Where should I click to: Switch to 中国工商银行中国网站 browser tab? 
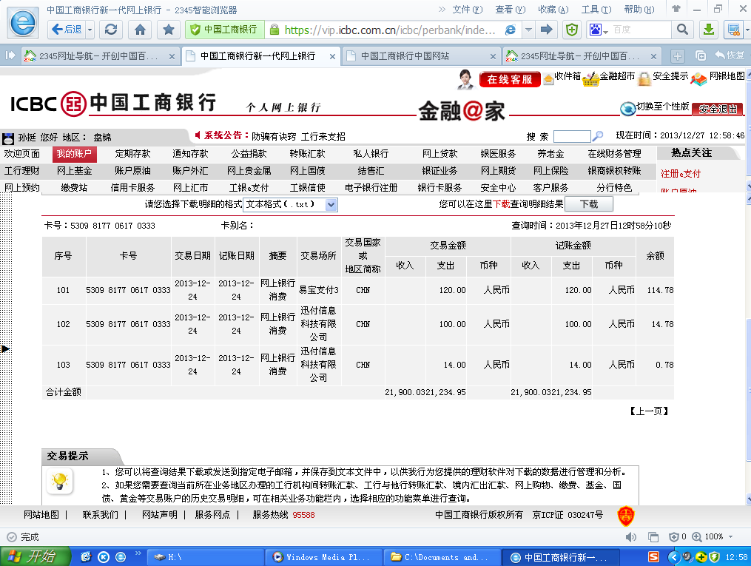pos(414,56)
